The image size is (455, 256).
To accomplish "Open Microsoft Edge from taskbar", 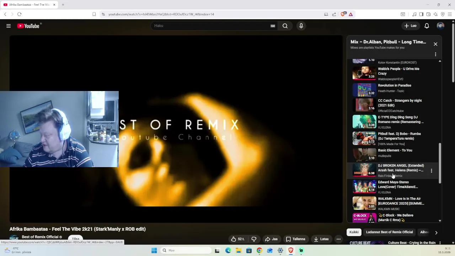I will pos(228,250).
